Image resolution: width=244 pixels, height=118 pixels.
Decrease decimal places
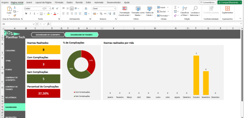click(114, 14)
